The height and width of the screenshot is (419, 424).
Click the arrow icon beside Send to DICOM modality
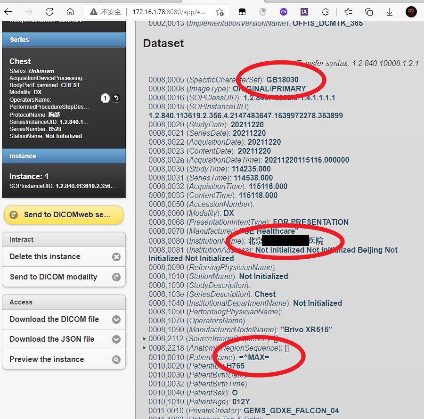click(116, 277)
